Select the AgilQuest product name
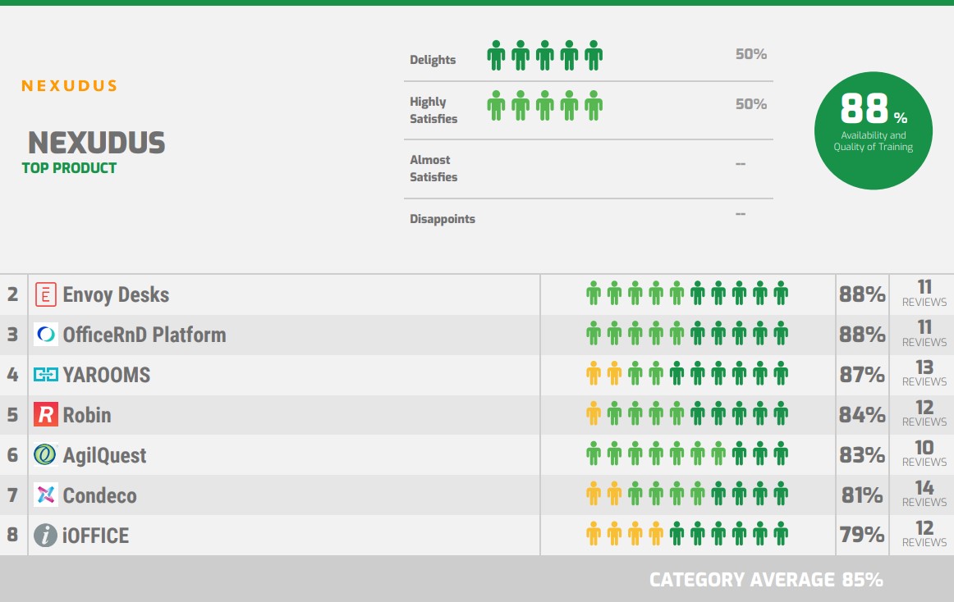 click(104, 455)
